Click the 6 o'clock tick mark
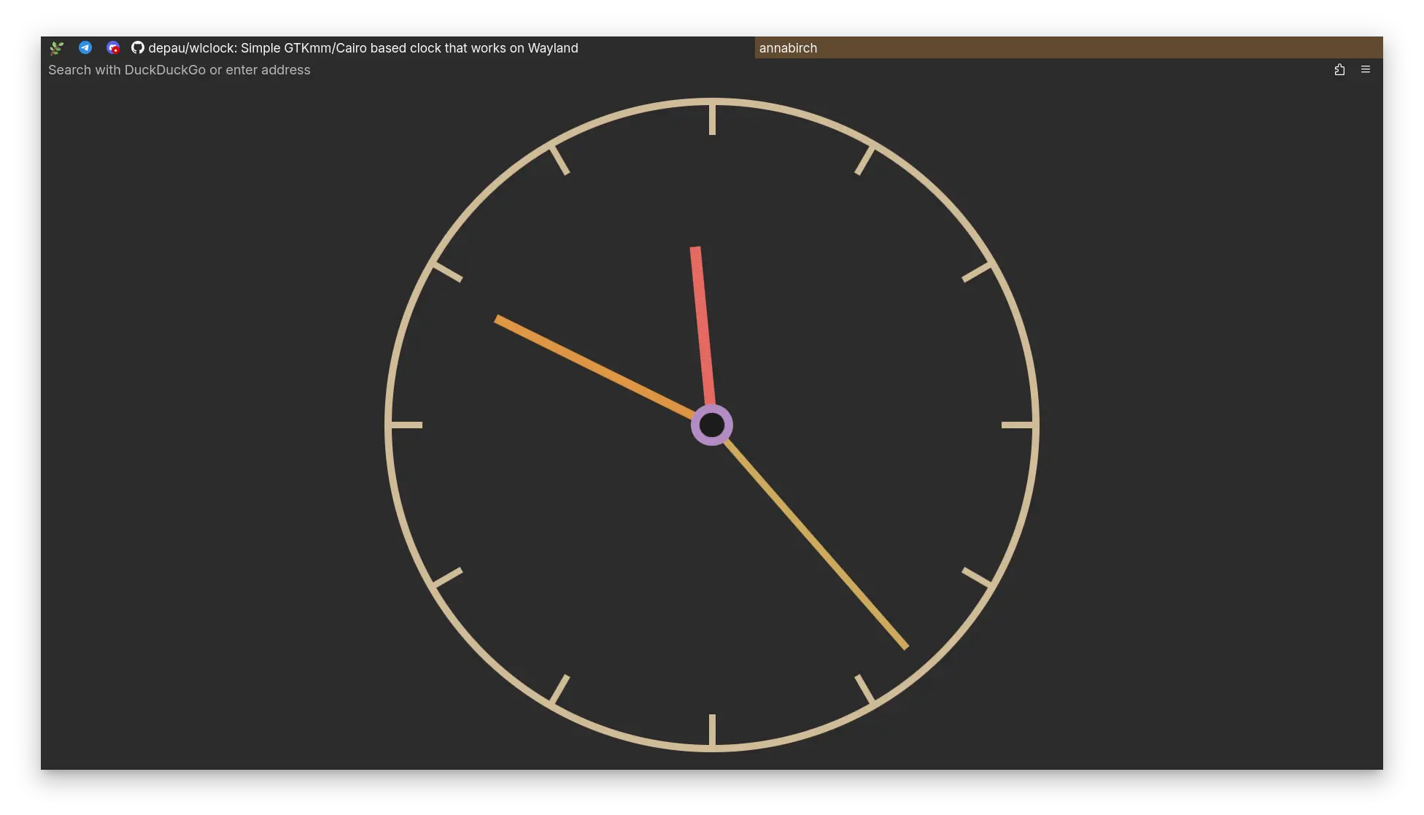 tap(712, 730)
